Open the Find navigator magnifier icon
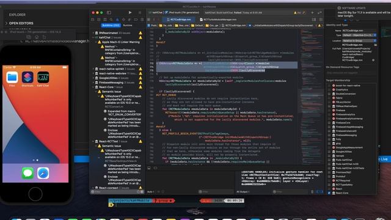Image resolution: width=391 pixels, height=220 pixels. tap(111, 20)
